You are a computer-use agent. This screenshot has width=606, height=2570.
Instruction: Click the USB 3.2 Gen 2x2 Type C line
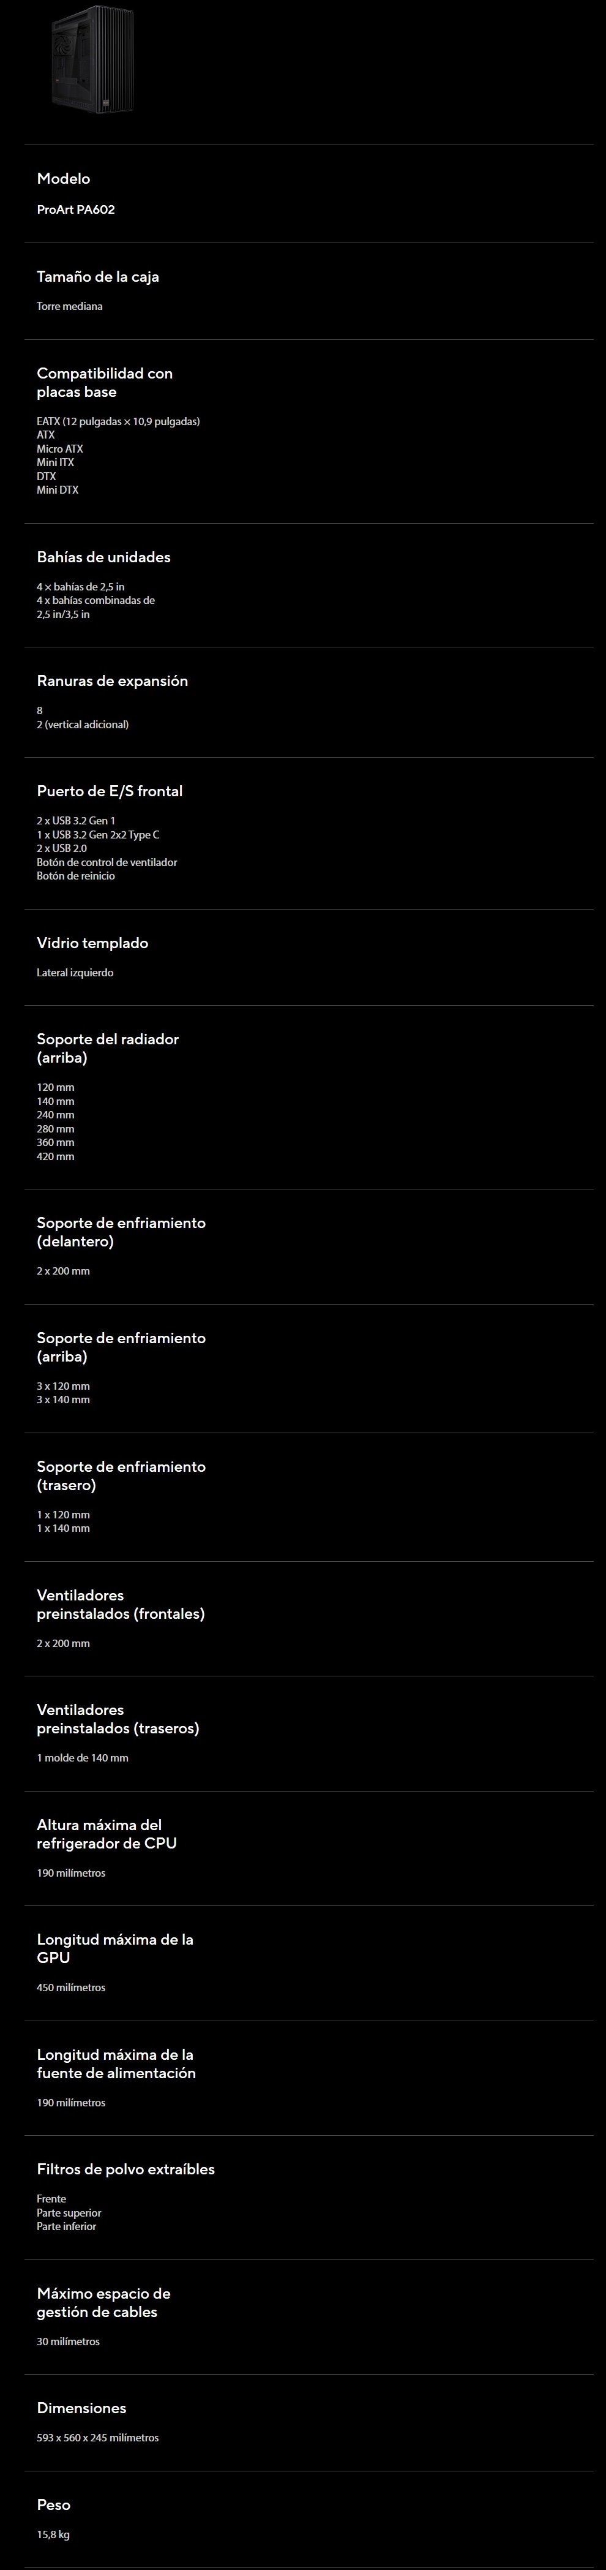pos(98,834)
